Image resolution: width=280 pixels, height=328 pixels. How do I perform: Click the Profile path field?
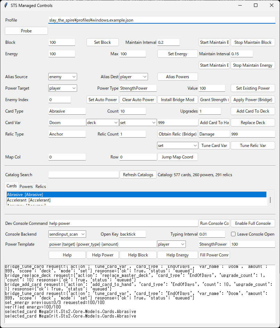pyautogui.click(x=162, y=20)
